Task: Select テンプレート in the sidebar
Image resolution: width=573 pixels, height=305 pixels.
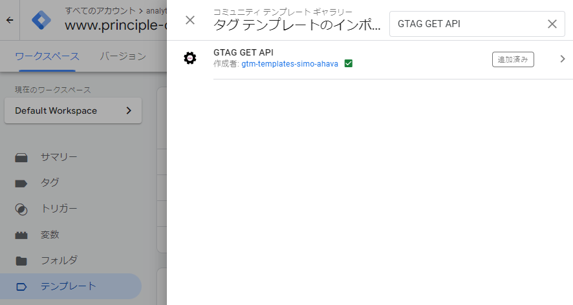Action: pyautogui.click(x=68, y=286)
